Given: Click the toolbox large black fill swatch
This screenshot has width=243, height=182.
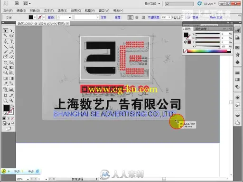Looking at the screenshot, I should coord(7,108).
